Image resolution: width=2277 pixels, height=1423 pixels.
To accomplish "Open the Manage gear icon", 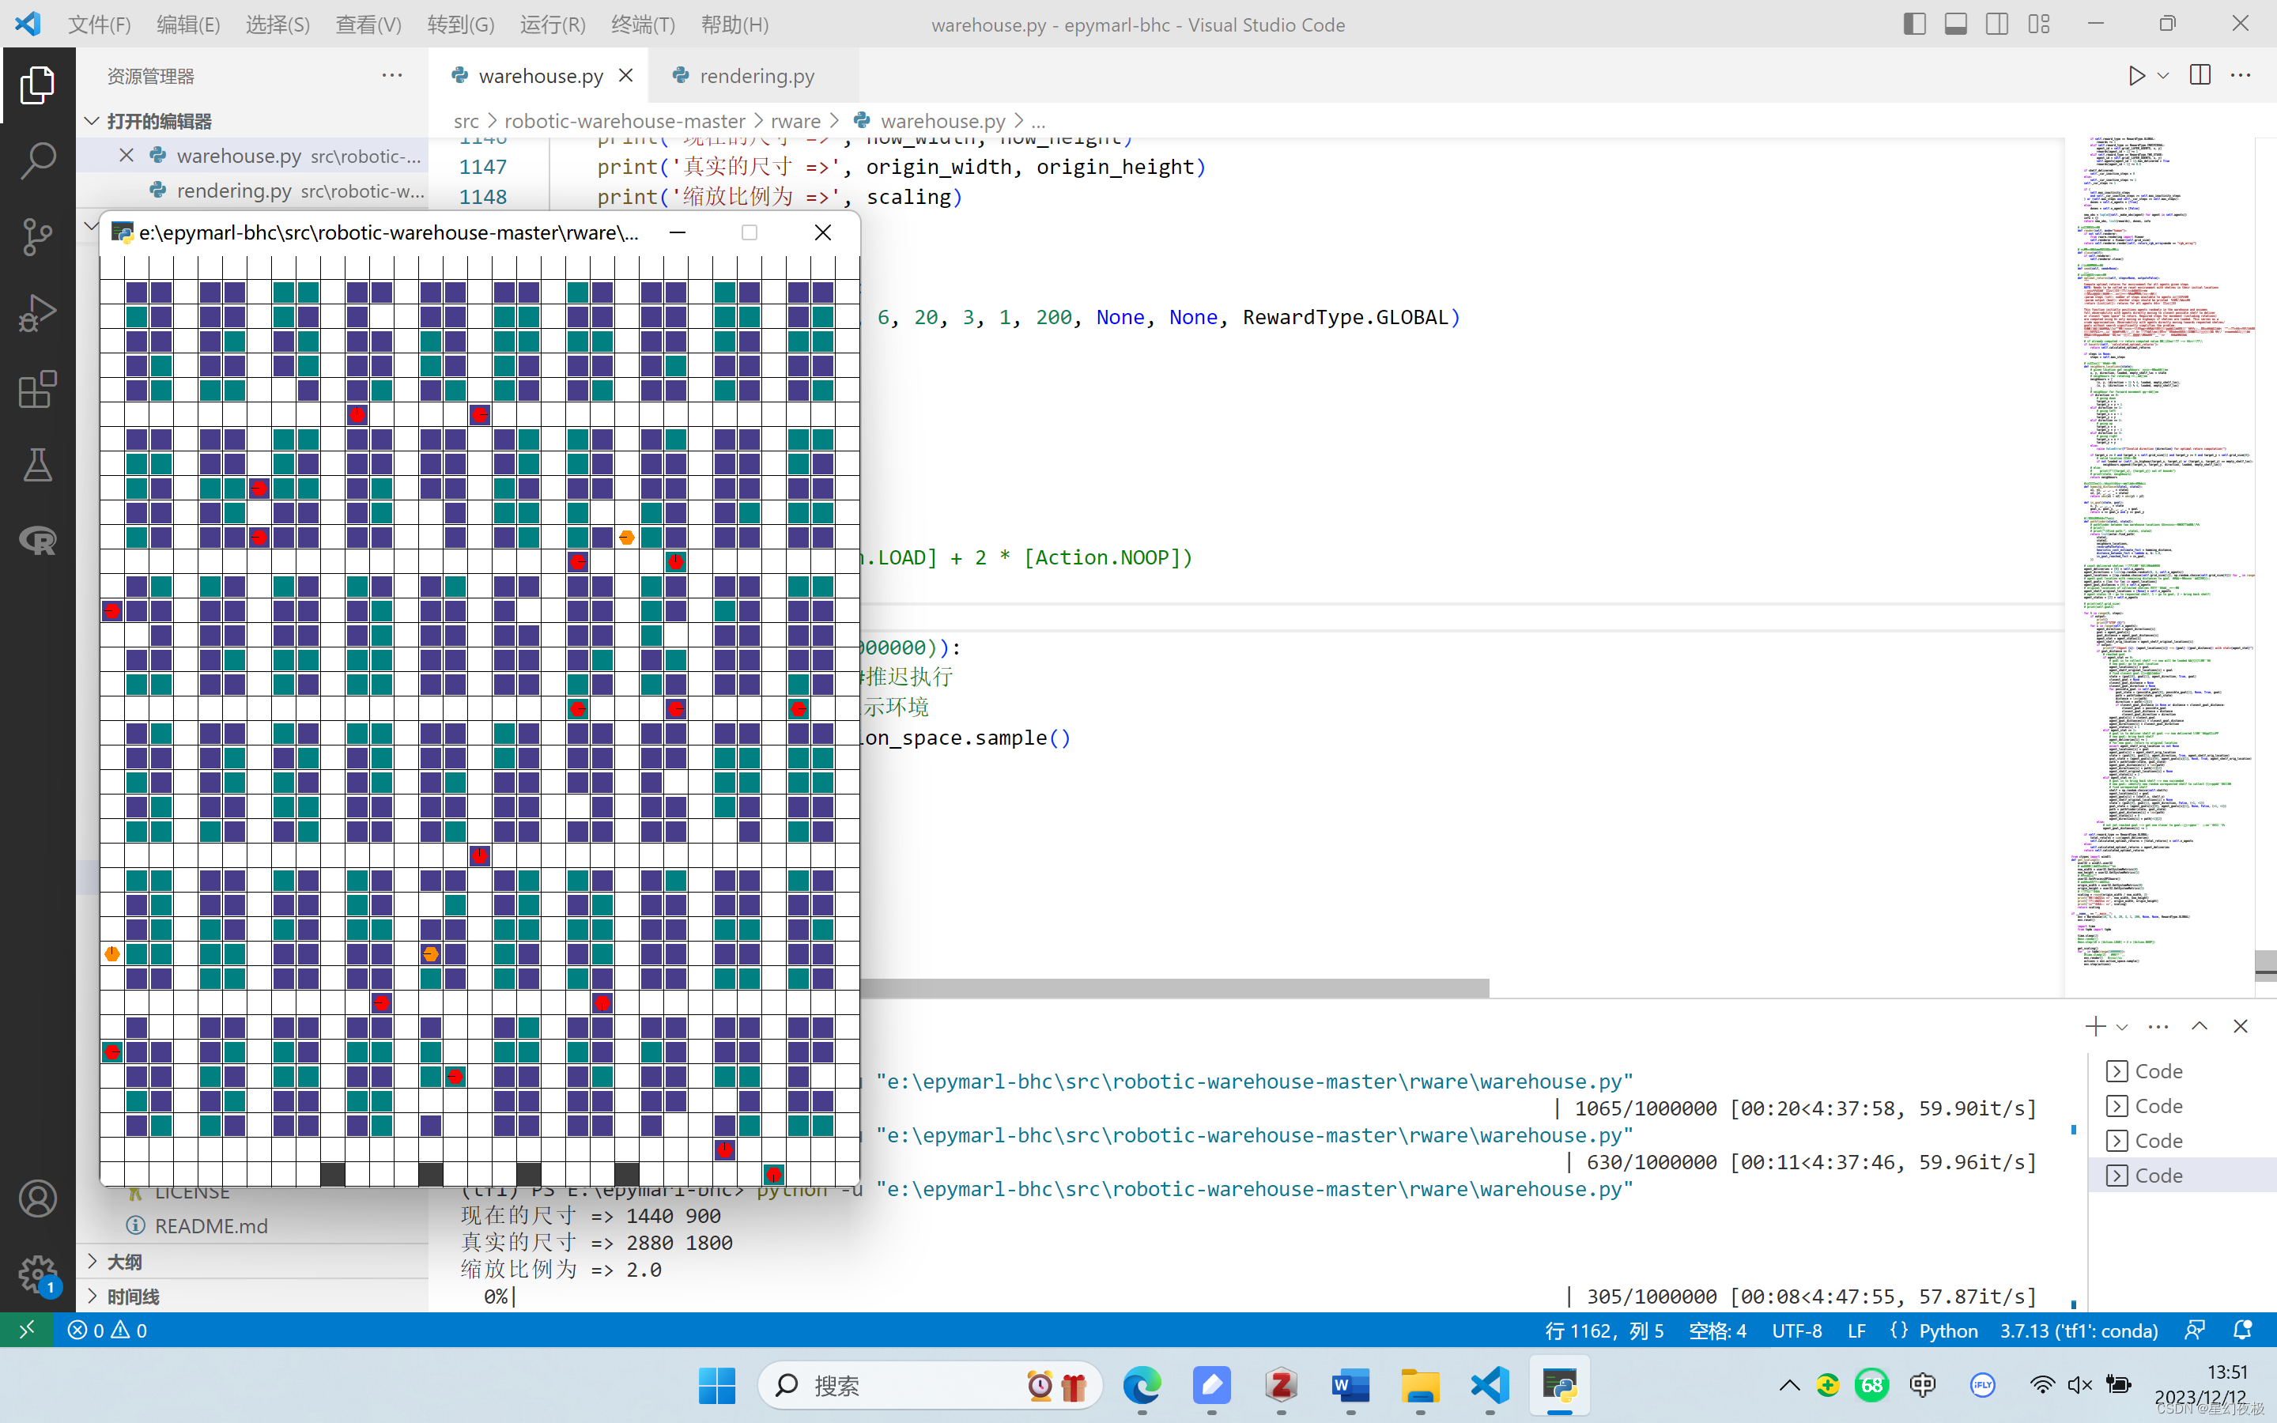I will pyautogui.click(x=38, y=1274).
